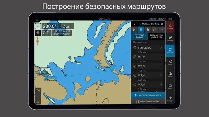This screenshot has width=209, height=117.
Task: Toggle the WP_4 waypoint check
Action: tap(135, 75)
